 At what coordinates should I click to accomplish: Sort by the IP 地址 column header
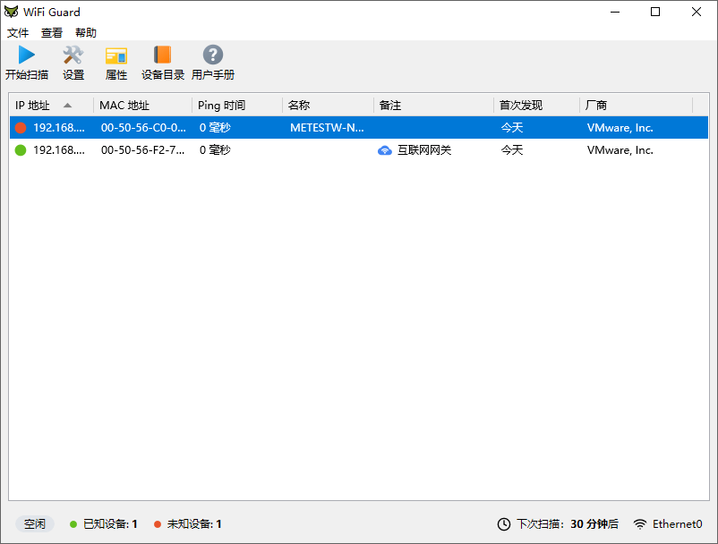pos(51,106)
